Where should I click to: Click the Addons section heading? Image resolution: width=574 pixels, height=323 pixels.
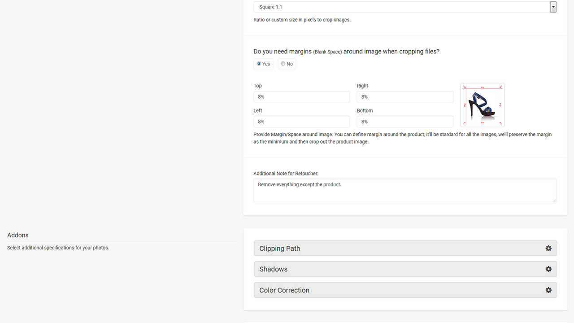(18, 235)
